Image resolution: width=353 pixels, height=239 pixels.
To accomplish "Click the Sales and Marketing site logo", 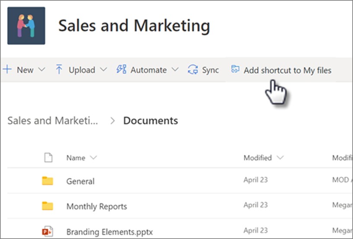I will (x=26, y=25).
